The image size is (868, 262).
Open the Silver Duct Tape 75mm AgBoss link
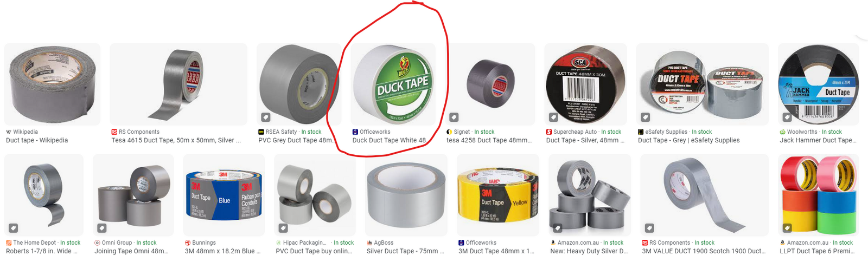tap(405, 251)
